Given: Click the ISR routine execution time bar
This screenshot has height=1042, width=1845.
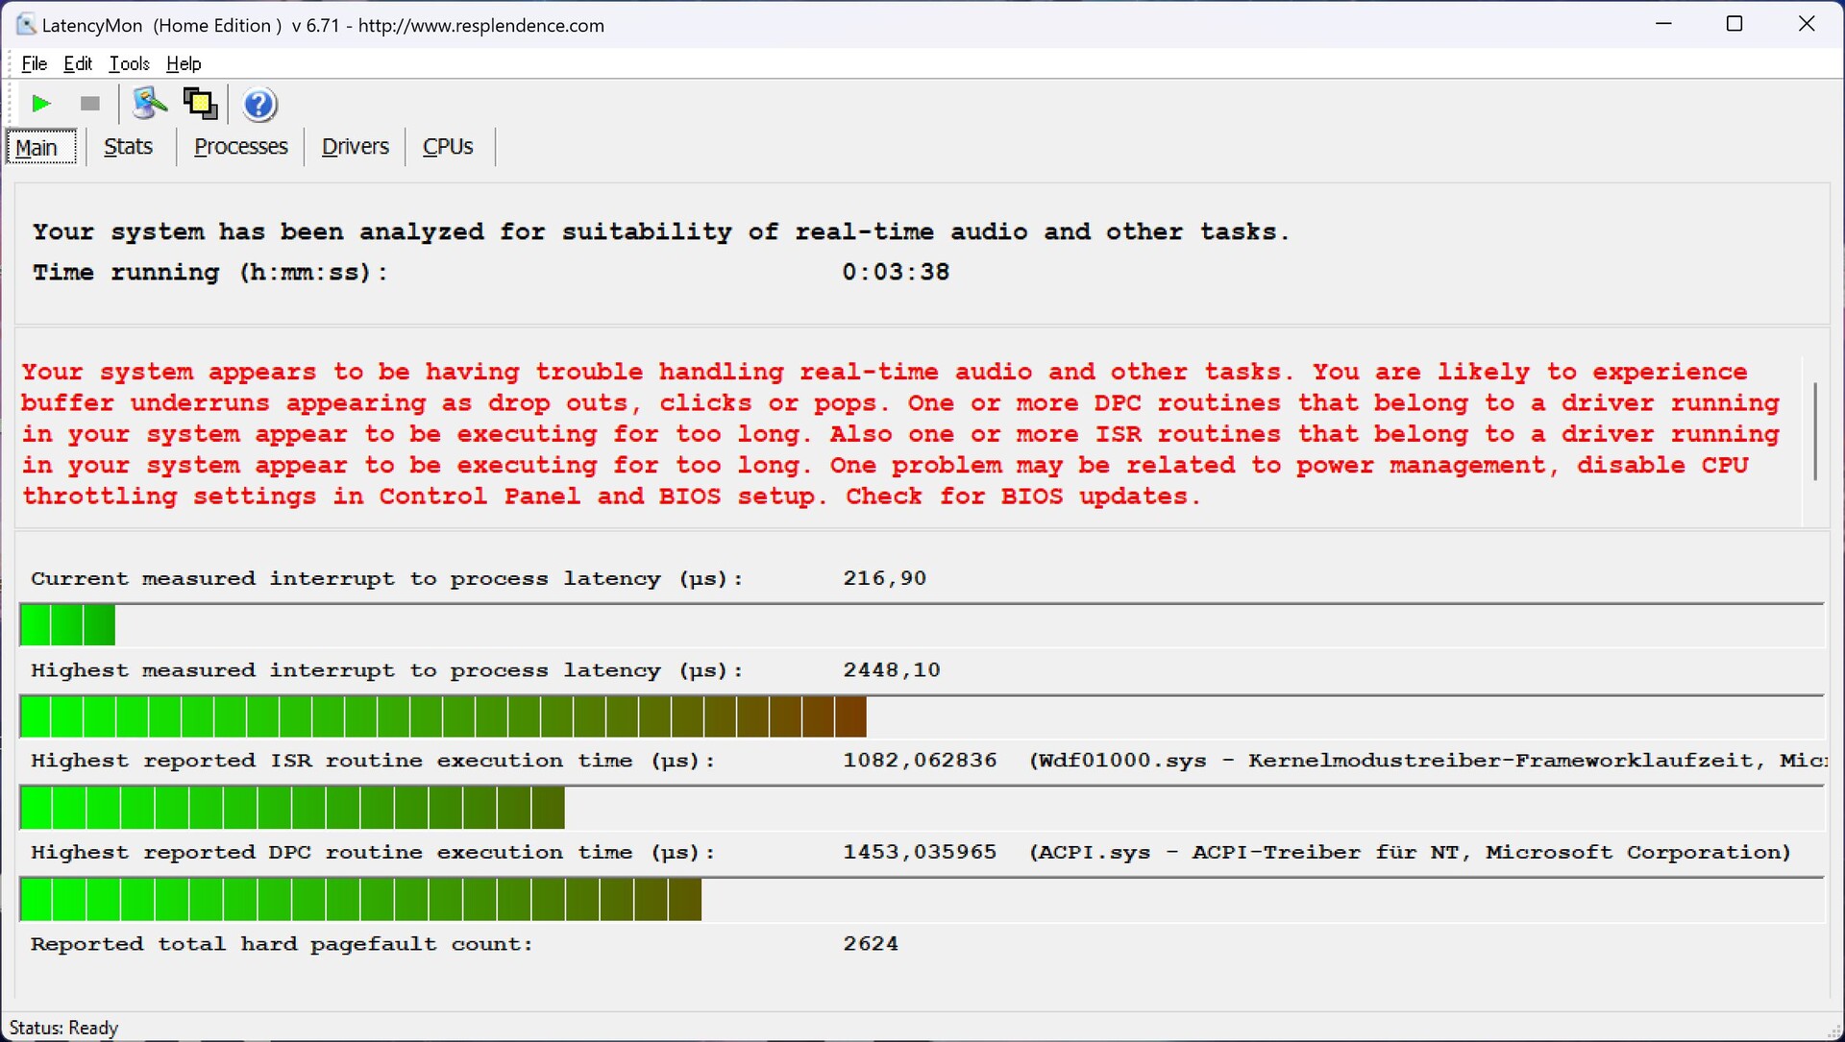Looking at the screenshot, I should tap(922, 808).
